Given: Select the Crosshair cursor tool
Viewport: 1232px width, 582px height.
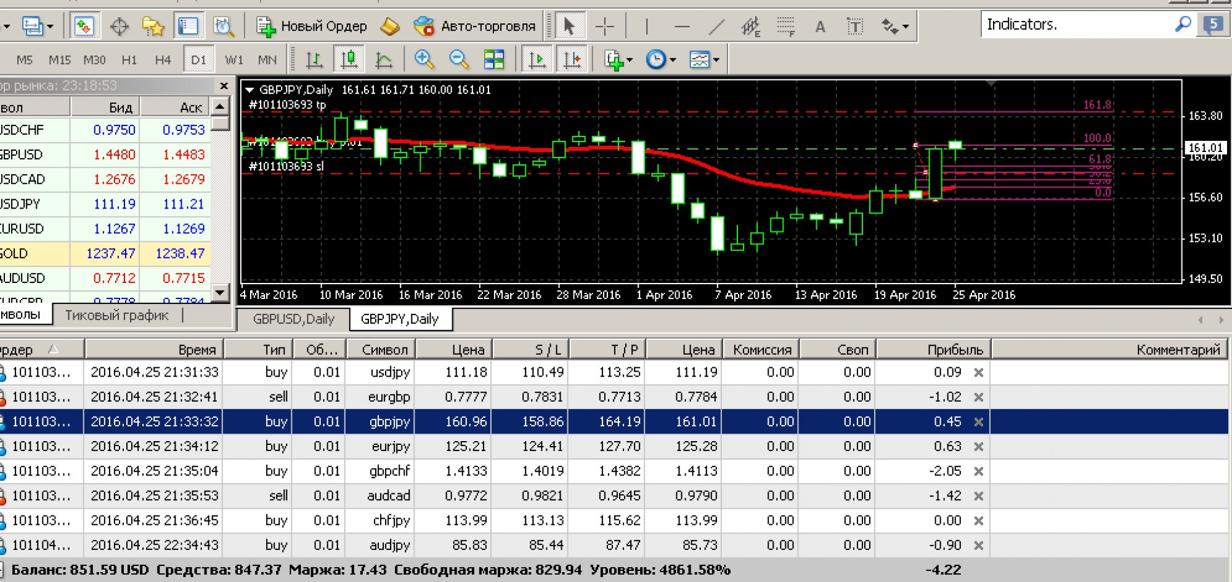Looking at the screenshot, I should coord(605,26).
